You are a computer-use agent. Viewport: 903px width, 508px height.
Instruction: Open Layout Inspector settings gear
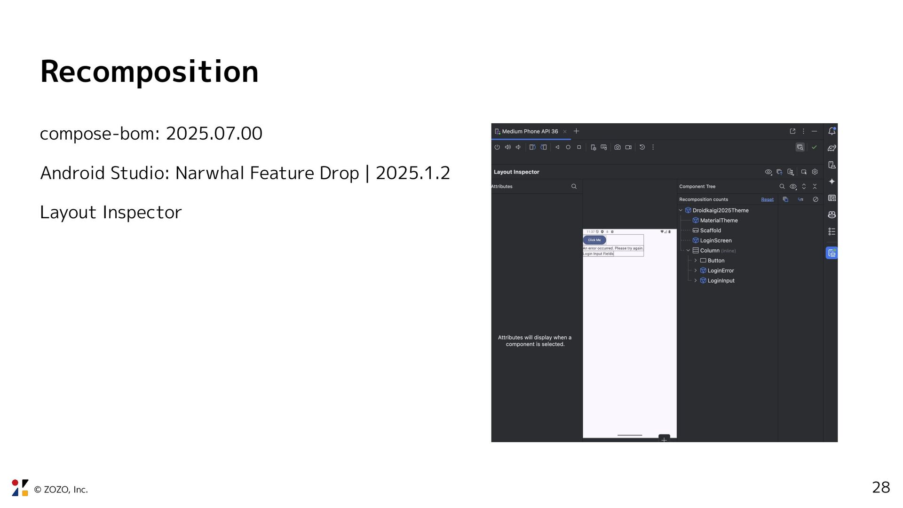tap(815, 172)
